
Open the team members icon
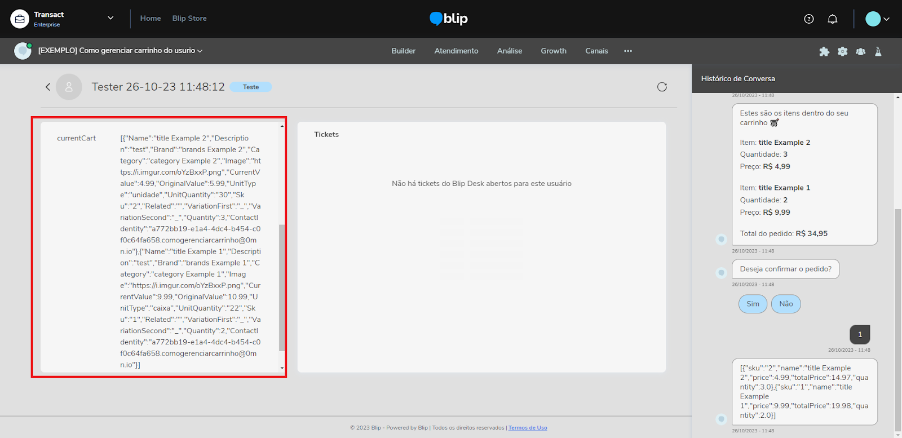860,51
